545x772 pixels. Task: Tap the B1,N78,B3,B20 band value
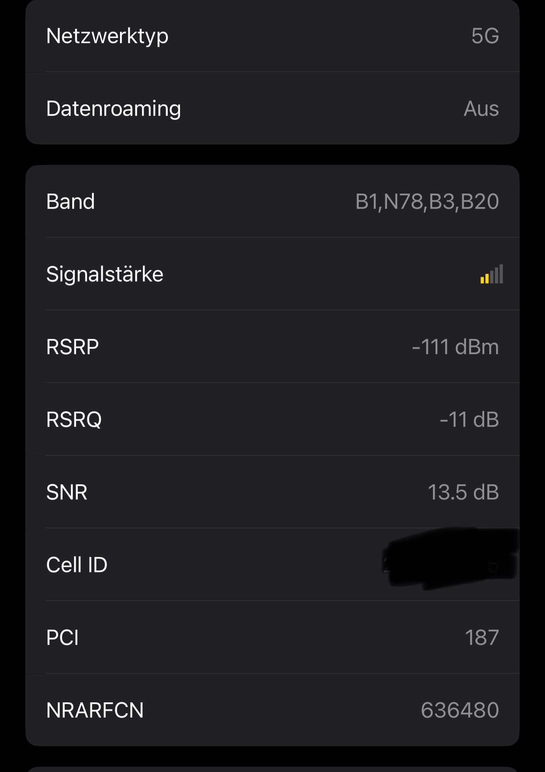pos(427,202)
